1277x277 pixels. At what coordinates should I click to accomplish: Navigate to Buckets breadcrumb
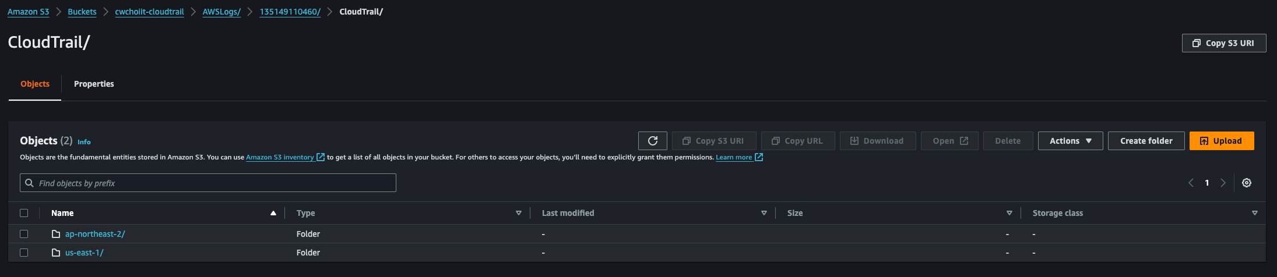tap(82, 12)
